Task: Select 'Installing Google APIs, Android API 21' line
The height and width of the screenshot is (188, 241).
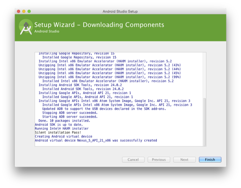Action: pyautogui.click(x=85, y=93)
